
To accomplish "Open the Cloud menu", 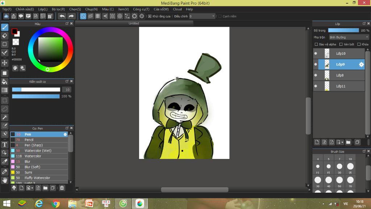I will point(177,9).
